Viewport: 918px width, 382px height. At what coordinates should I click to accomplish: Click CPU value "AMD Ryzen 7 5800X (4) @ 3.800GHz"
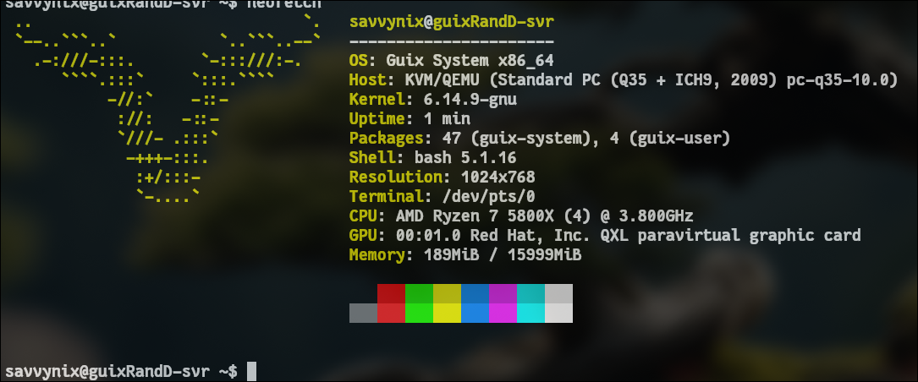pos(545,216)
